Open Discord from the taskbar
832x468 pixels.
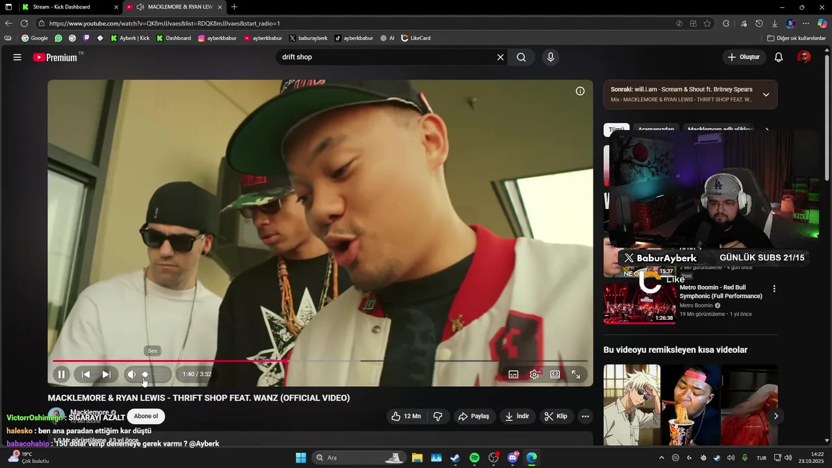tap(513, 458)
